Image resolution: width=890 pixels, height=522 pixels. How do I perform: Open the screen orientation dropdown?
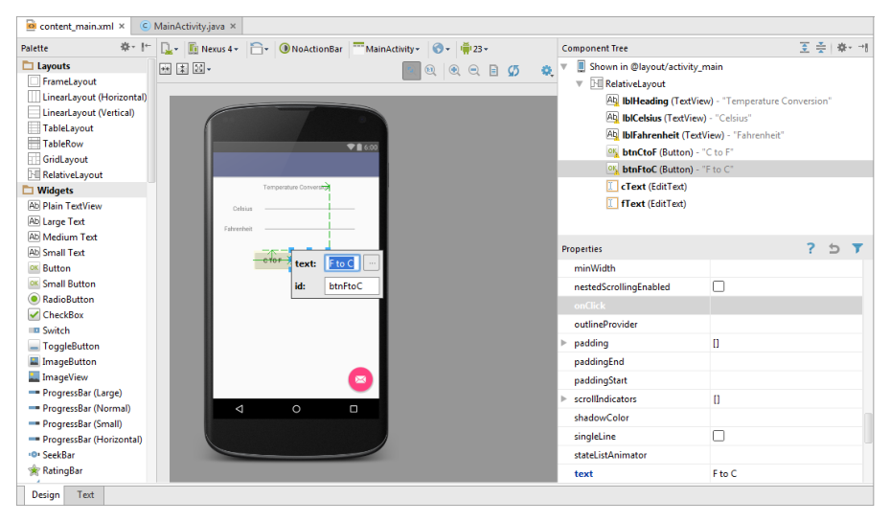(259, 49)
